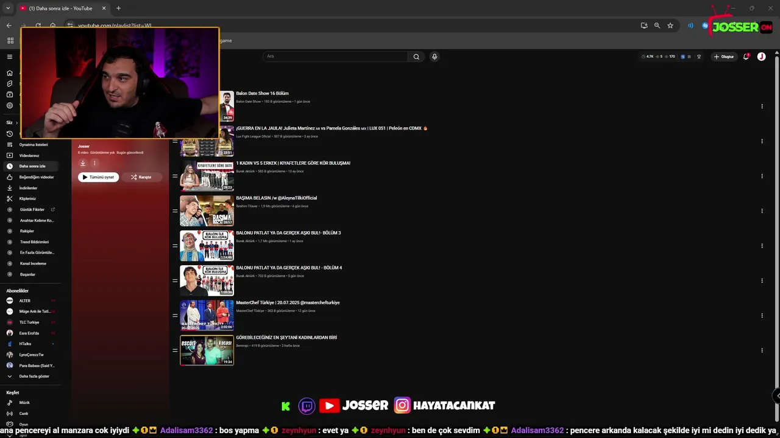Expand subscriptions with Daha fazla göster
This screenshot has height=438, width=780.
click(x=34, y=377)
